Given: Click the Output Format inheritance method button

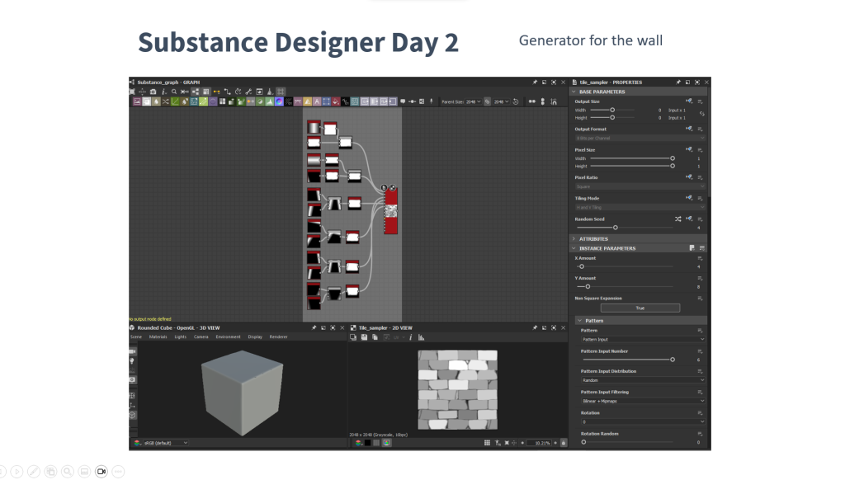Looking at the screenshot, I should (x=689, y=129).
